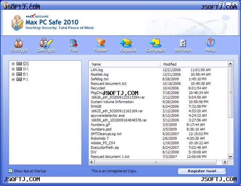This screenshot has width=241, height=186.
Task: Select the Recycled entry
Action: [98, 88]
